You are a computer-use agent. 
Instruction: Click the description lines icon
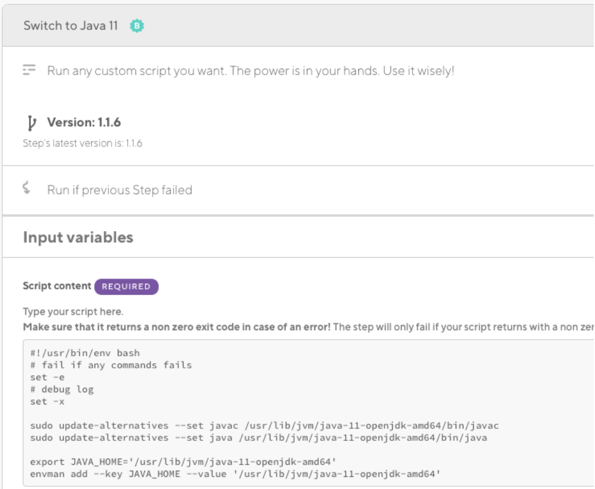[x=29, y=70]
